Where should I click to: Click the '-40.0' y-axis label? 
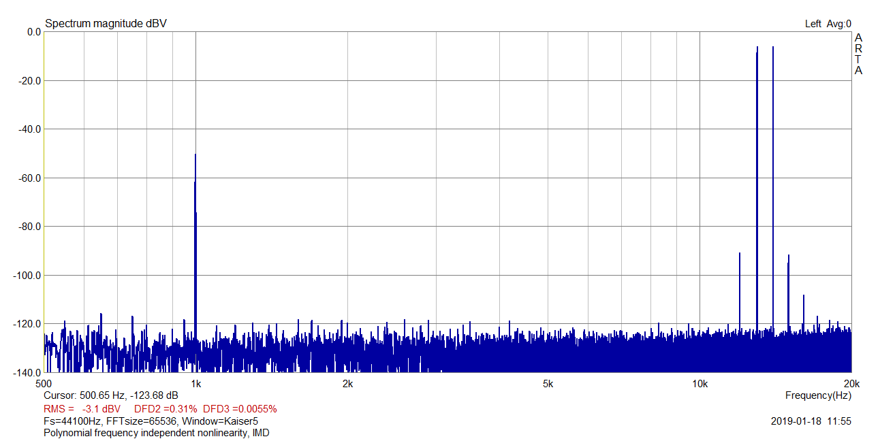(30, 129)
